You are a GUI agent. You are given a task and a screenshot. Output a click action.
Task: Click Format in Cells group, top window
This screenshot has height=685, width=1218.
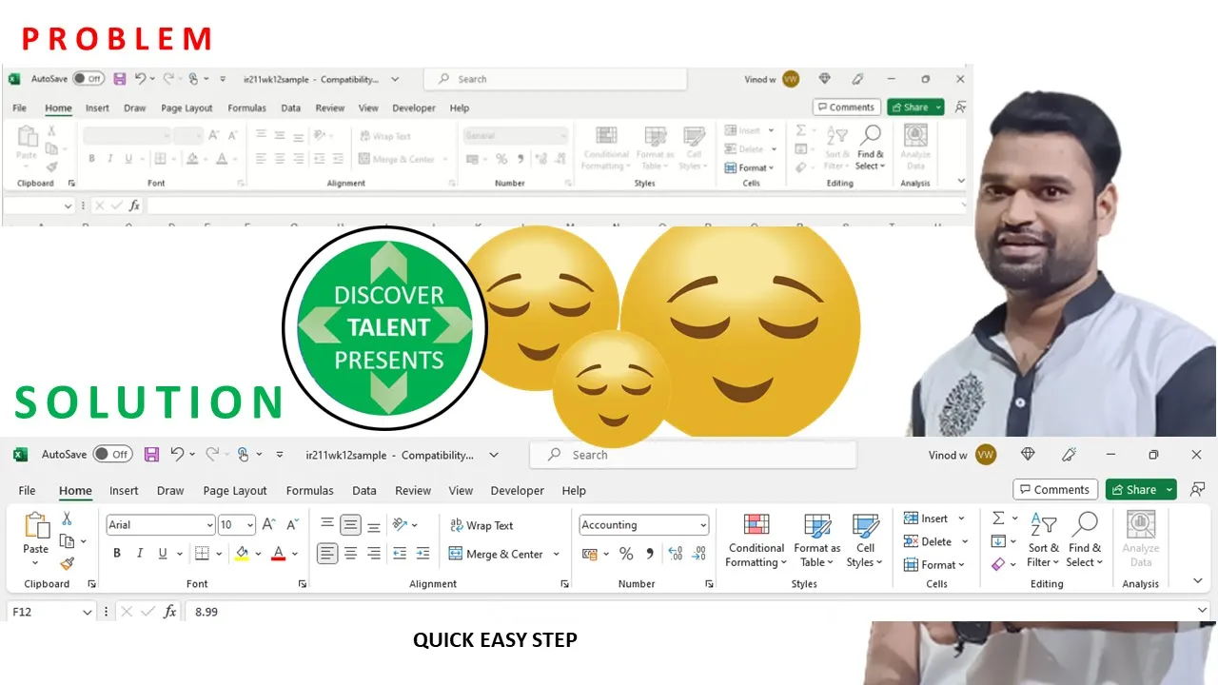(x=750, y=167)
